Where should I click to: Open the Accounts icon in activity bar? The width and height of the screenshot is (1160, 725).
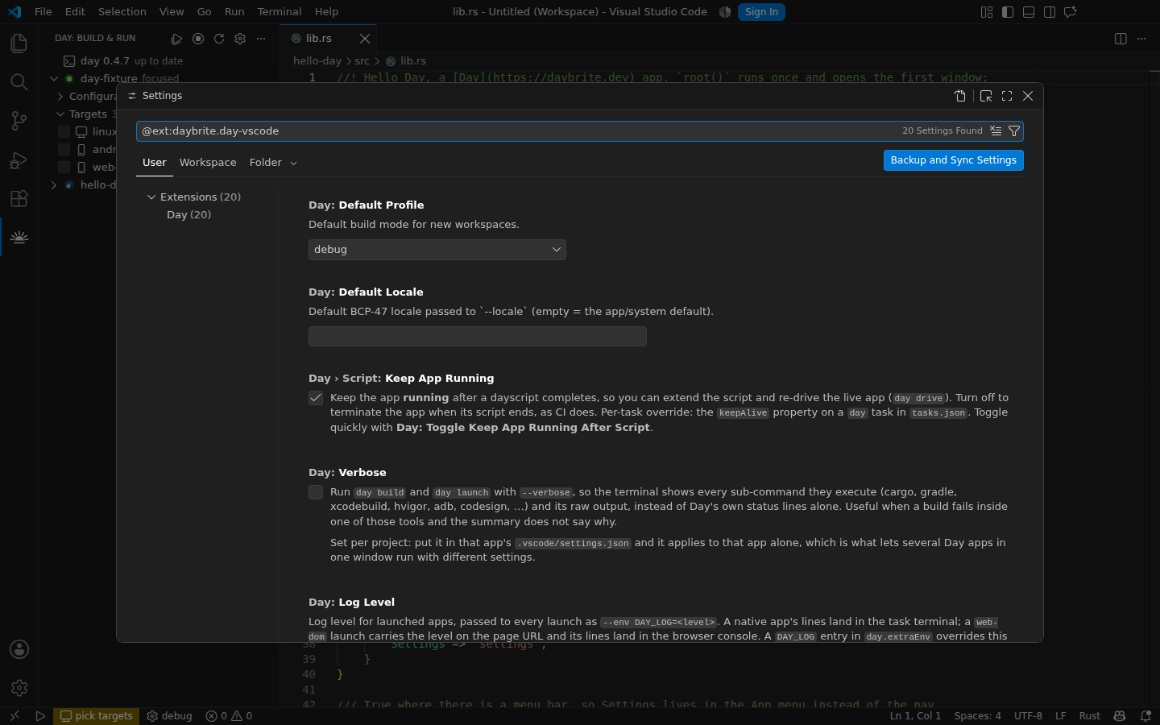tap(19, 649)
